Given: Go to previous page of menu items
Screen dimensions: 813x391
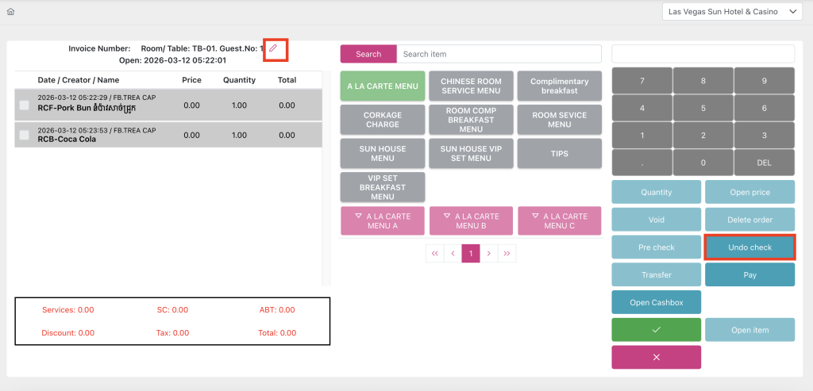Looking at the screenshot, I should (x=453, y=254).
